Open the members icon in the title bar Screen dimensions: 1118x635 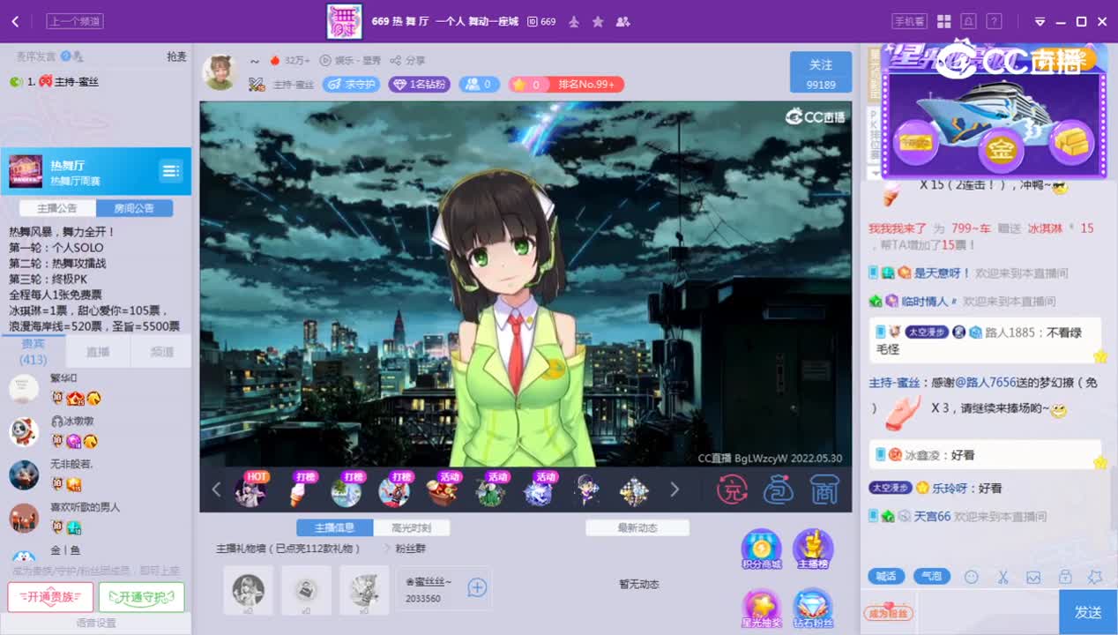(x=623, y=21)
